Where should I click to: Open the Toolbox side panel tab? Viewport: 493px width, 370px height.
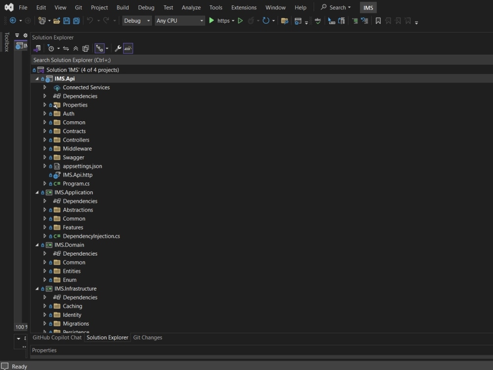coord(6,42)
